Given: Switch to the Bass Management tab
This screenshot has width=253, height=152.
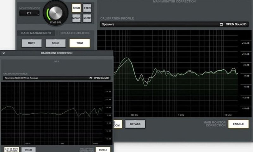Looking at the screenshot, I should (x=36, y=33).
